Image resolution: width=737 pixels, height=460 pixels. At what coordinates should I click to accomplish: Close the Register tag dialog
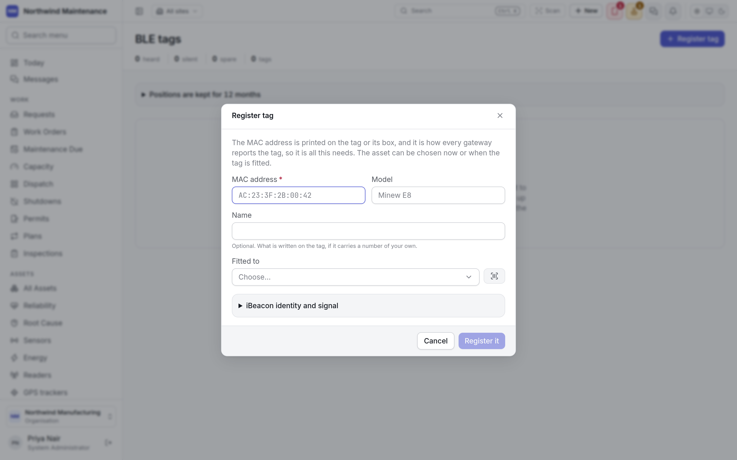click(500, 116)
